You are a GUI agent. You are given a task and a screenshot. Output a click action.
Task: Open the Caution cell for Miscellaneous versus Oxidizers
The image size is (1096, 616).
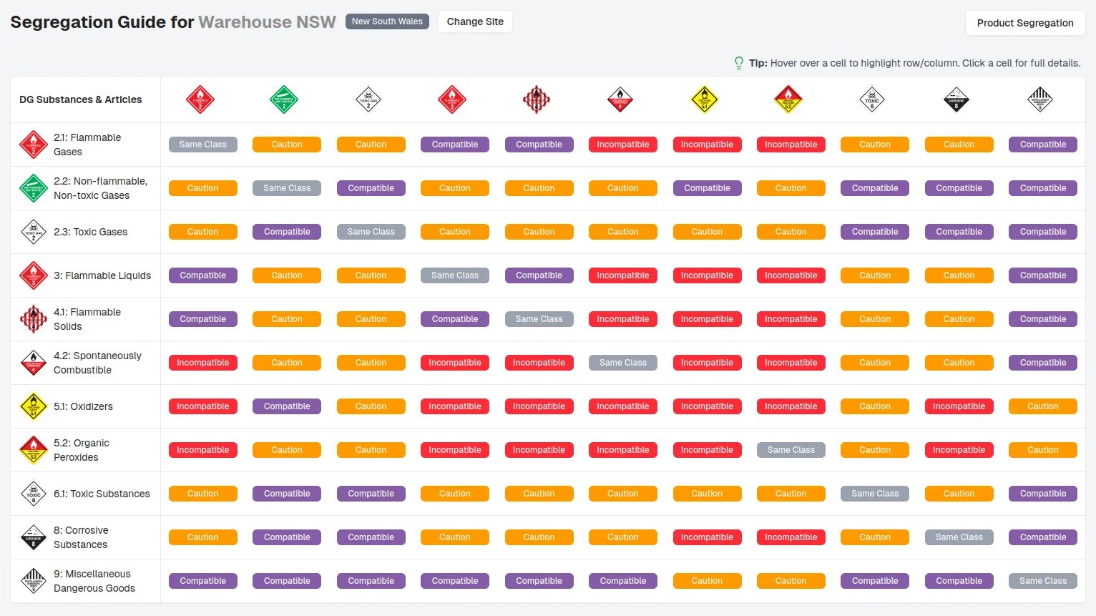[x=707, y=581]
